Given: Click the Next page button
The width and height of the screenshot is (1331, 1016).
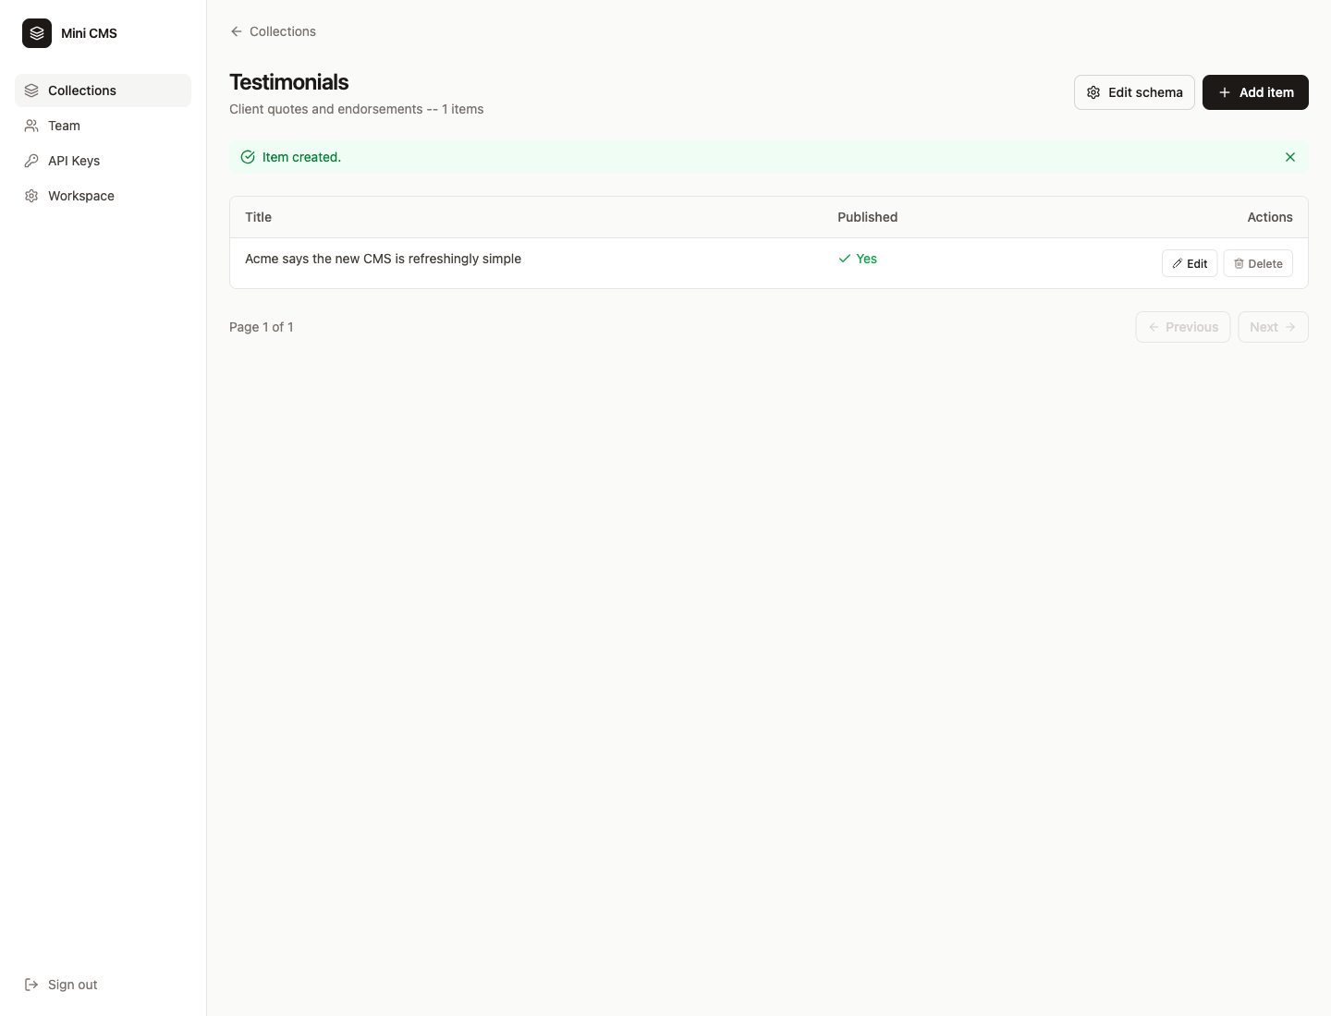Looking at the screenshot, I should pos(1273,327).
